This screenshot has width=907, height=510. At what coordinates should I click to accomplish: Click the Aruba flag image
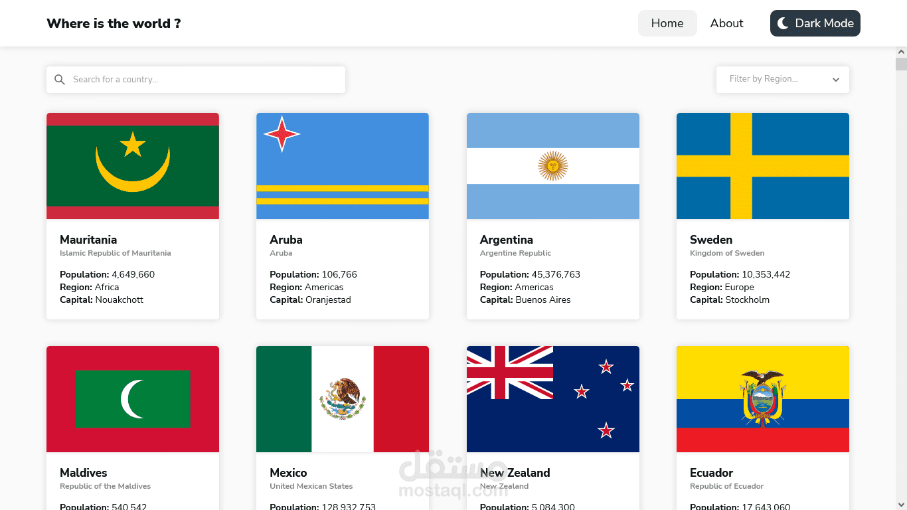click(342, 165)
